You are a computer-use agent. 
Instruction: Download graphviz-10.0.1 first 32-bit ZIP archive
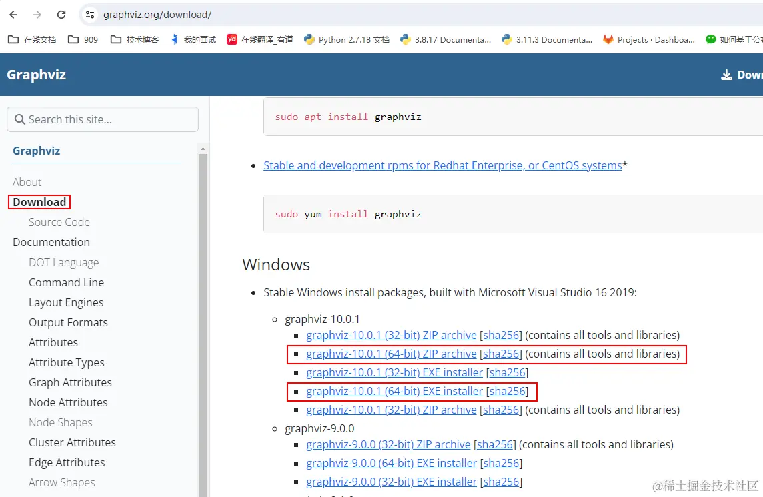click(392, 335)
